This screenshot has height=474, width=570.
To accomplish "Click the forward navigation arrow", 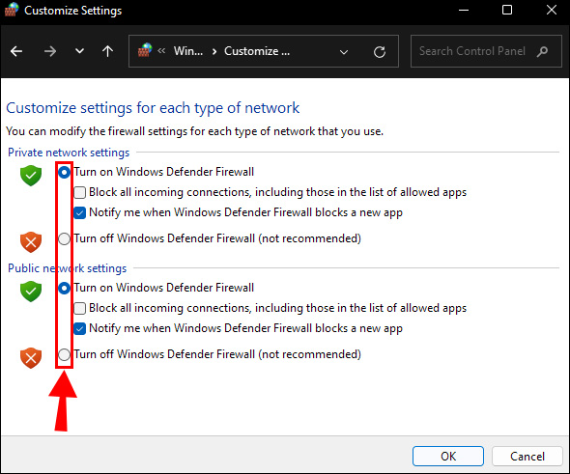I will 50,51.
